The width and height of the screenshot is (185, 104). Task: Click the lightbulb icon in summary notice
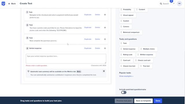click(28, 71)
